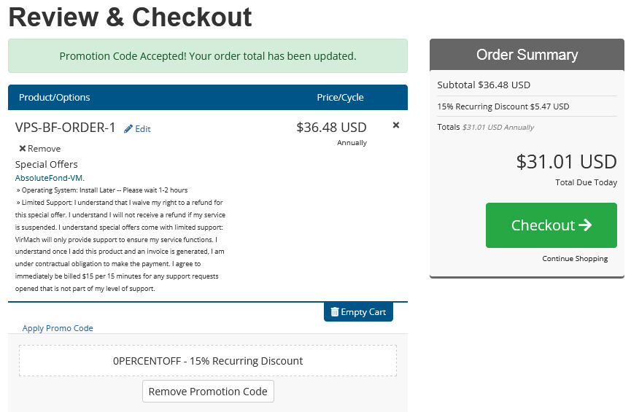Viewport: 631px width, 412px height.
Task: Click the X right of the $36.48 price
Action: [396, 125]
